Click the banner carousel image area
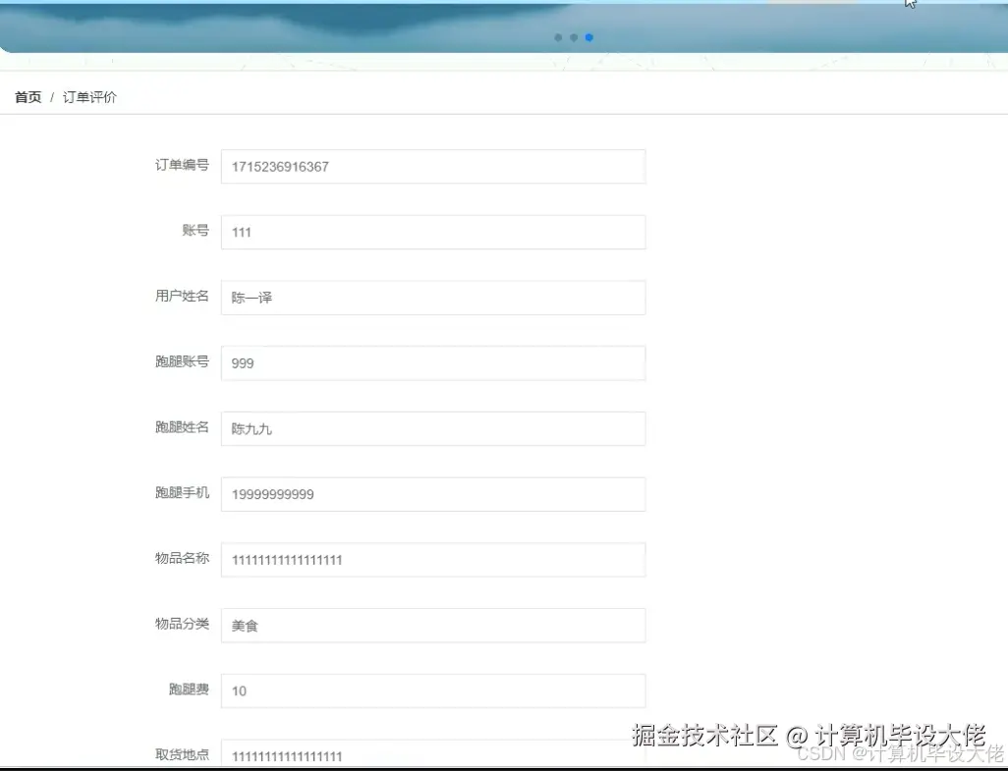Screen dimensions: 1008x771 pyautogui.click(x=393, y=29)
